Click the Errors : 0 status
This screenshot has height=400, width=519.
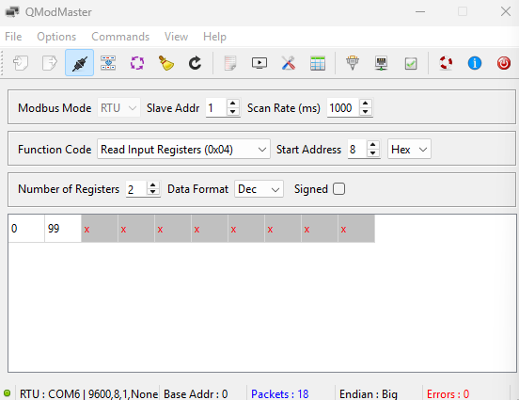[448, 393]
